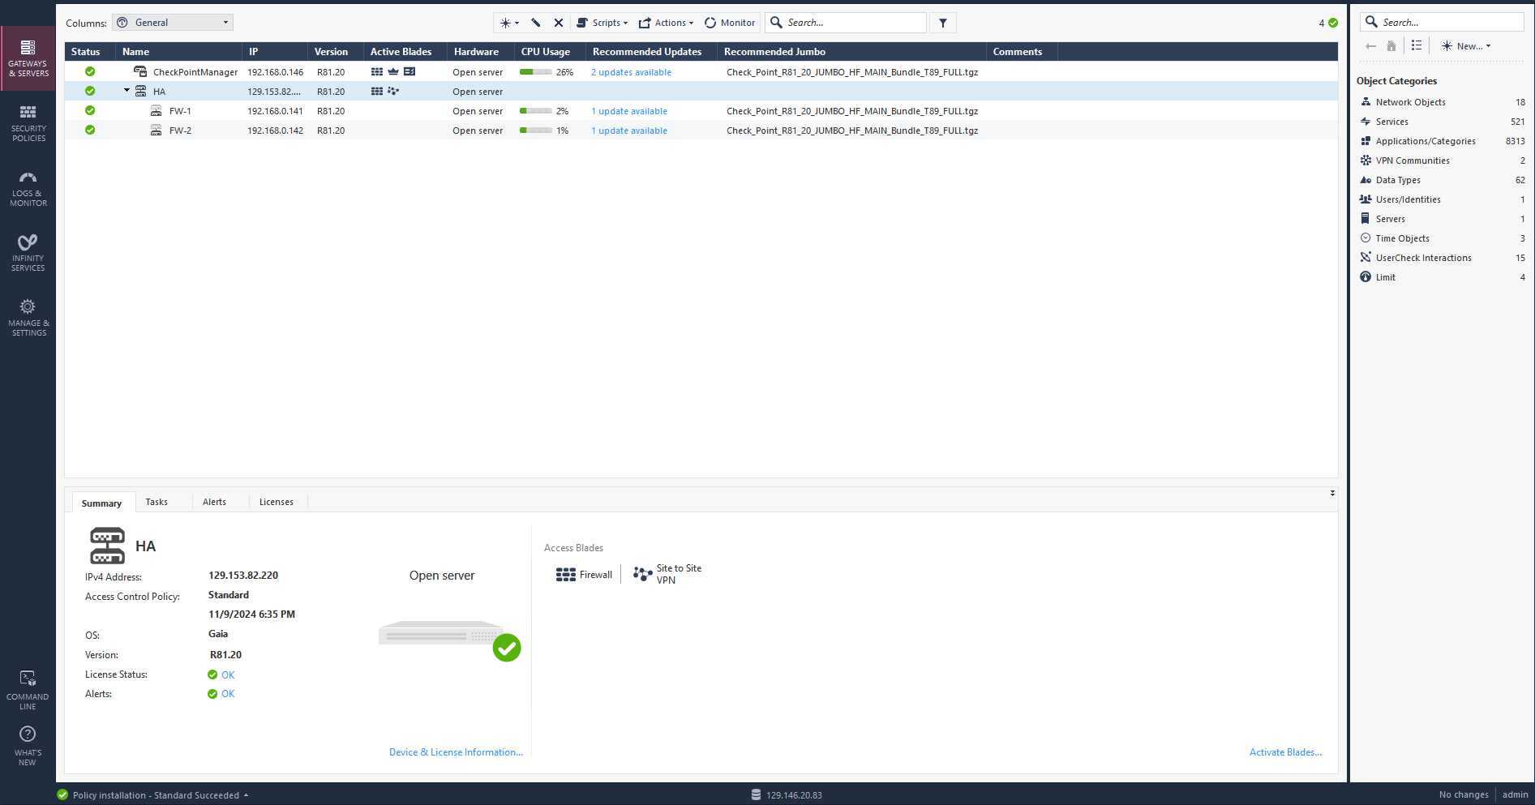Sort by the Recommended Jumbo column header
This screenshot has width=1535, height=805.
(x=851, y=52)
